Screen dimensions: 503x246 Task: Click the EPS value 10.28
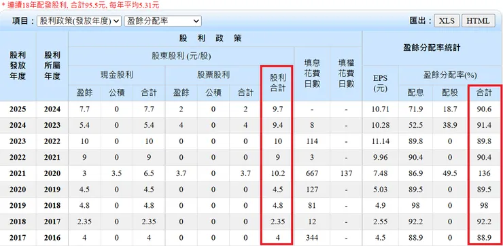tap(381, 126)
